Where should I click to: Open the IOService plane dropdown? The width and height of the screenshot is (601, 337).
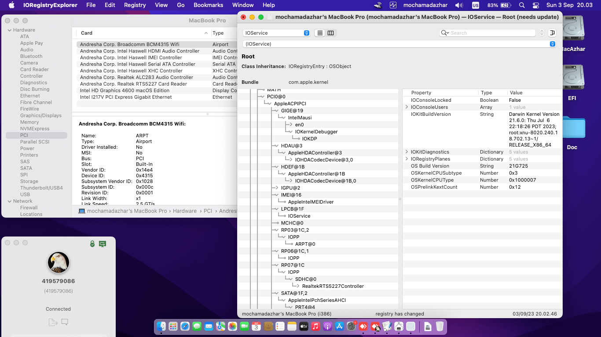pos(276,33)
